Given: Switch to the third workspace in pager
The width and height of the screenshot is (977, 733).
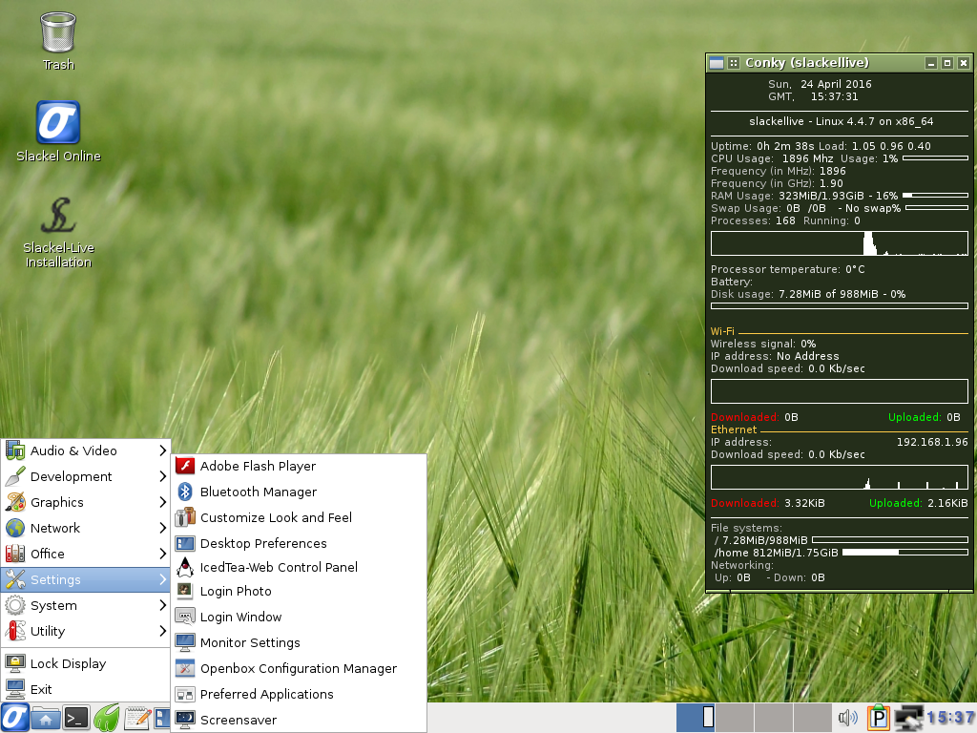Looking at the screenshot, I should pyautogui.click(x=773, y=718).
